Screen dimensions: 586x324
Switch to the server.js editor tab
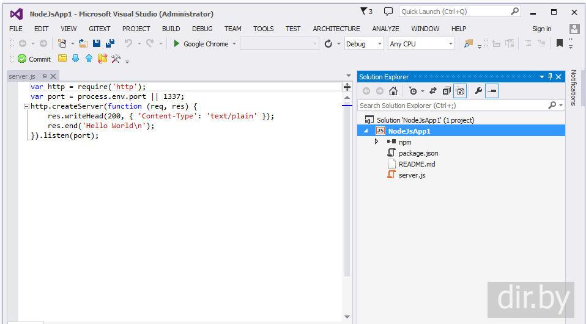[22, 76]
